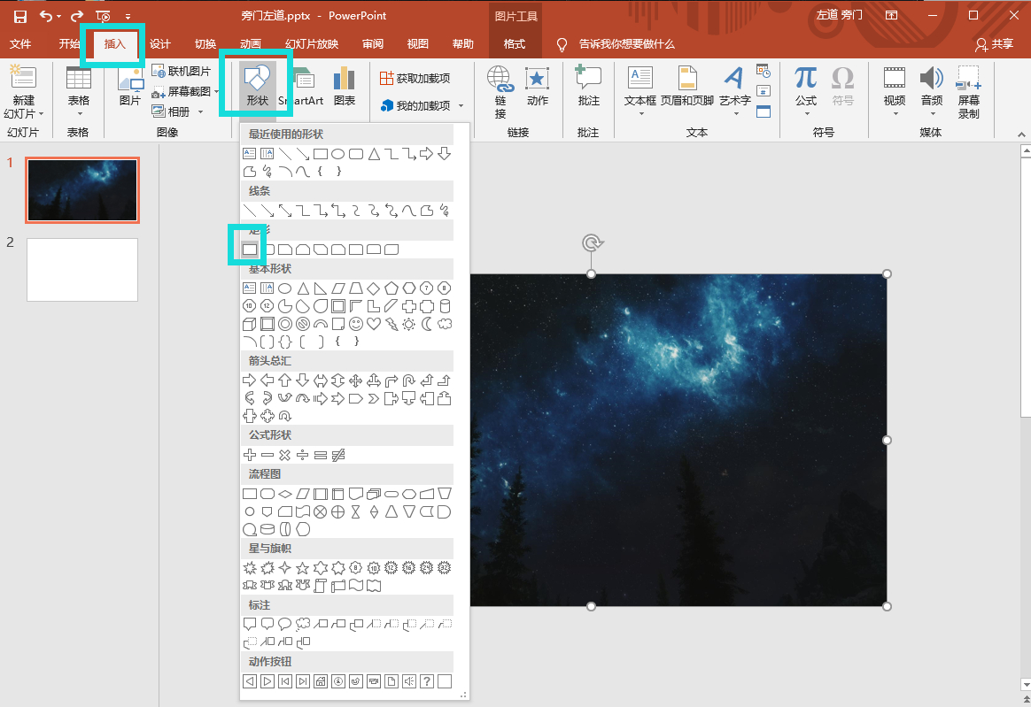Expand the 屏幕截图 screenshot dropdown

[216, 91]
